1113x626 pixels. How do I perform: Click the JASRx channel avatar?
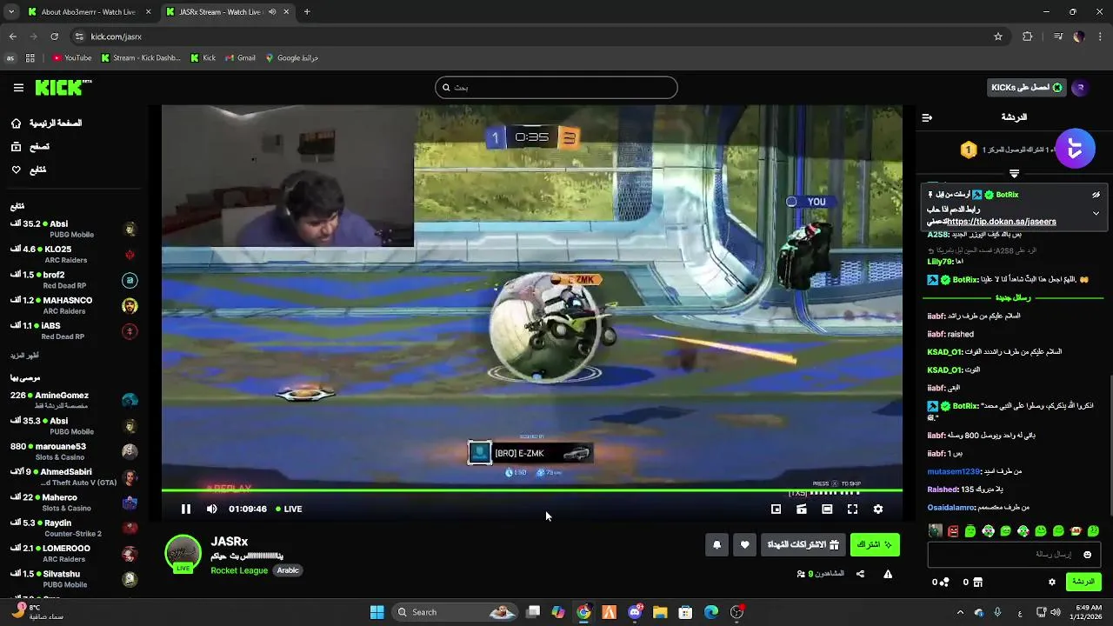(183, 554)
